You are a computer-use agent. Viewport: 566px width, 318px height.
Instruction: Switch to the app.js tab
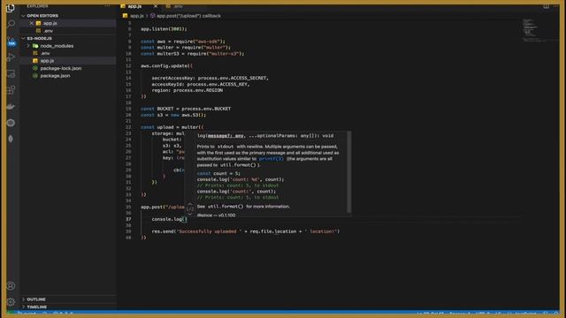(134, 6)
